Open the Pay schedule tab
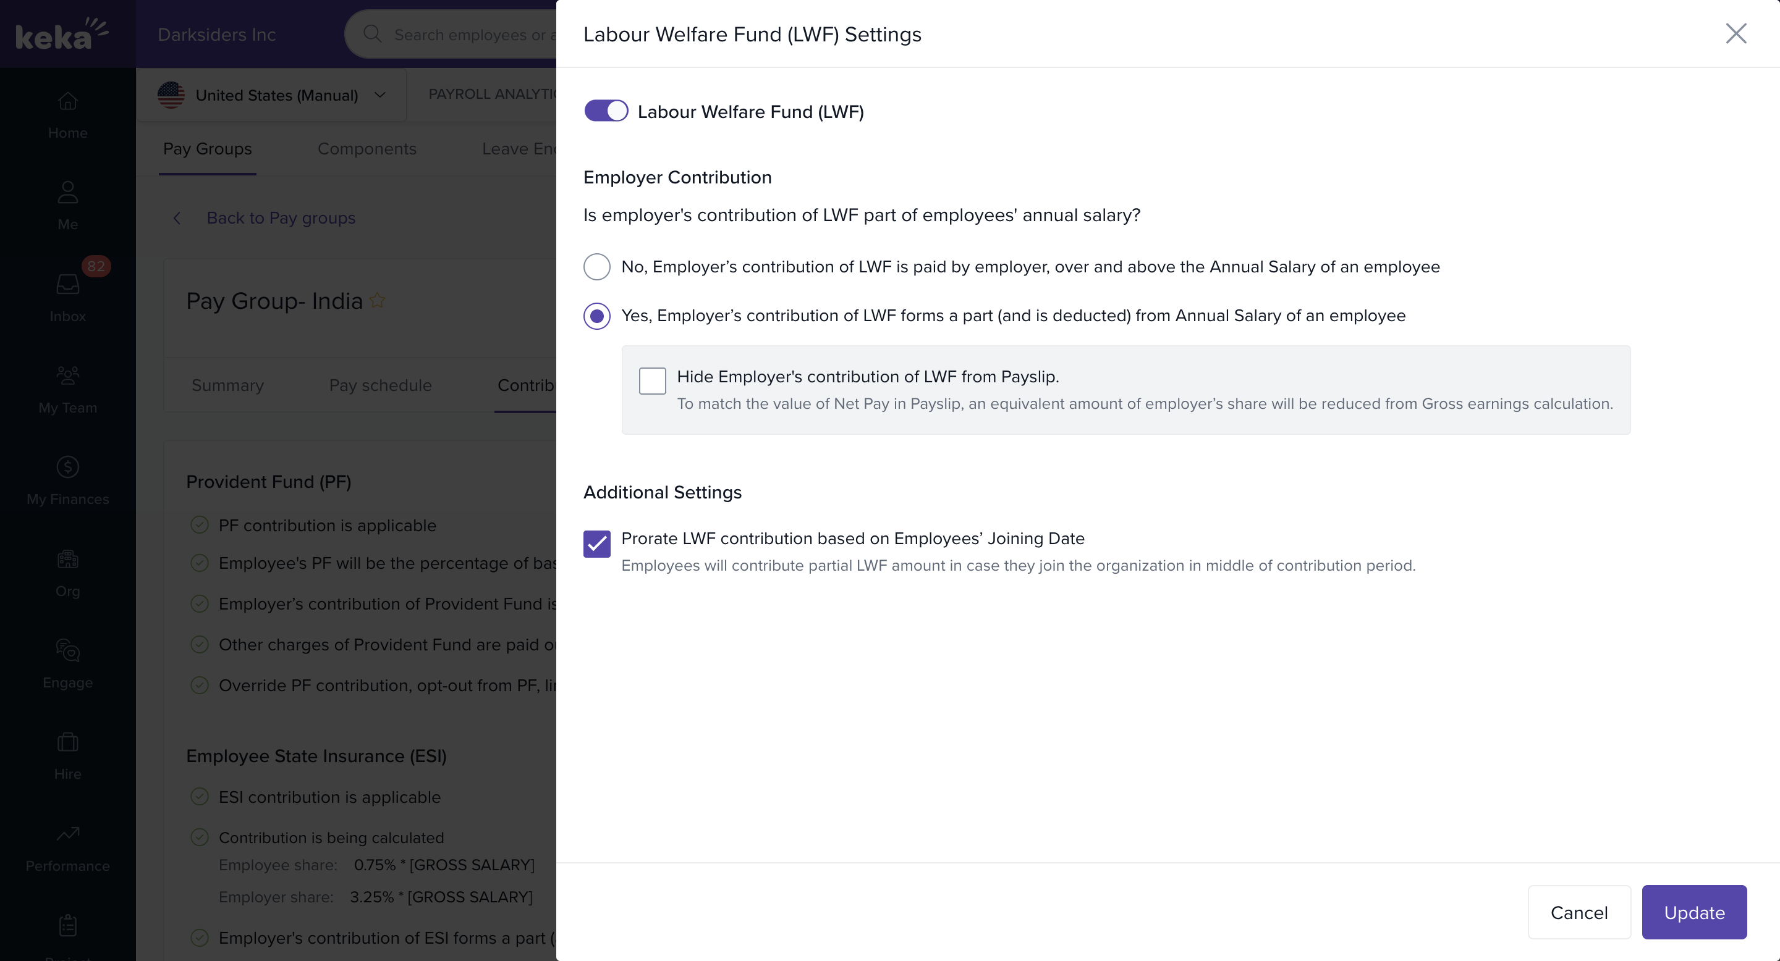 pyautogui.click(x=380, y=385)
